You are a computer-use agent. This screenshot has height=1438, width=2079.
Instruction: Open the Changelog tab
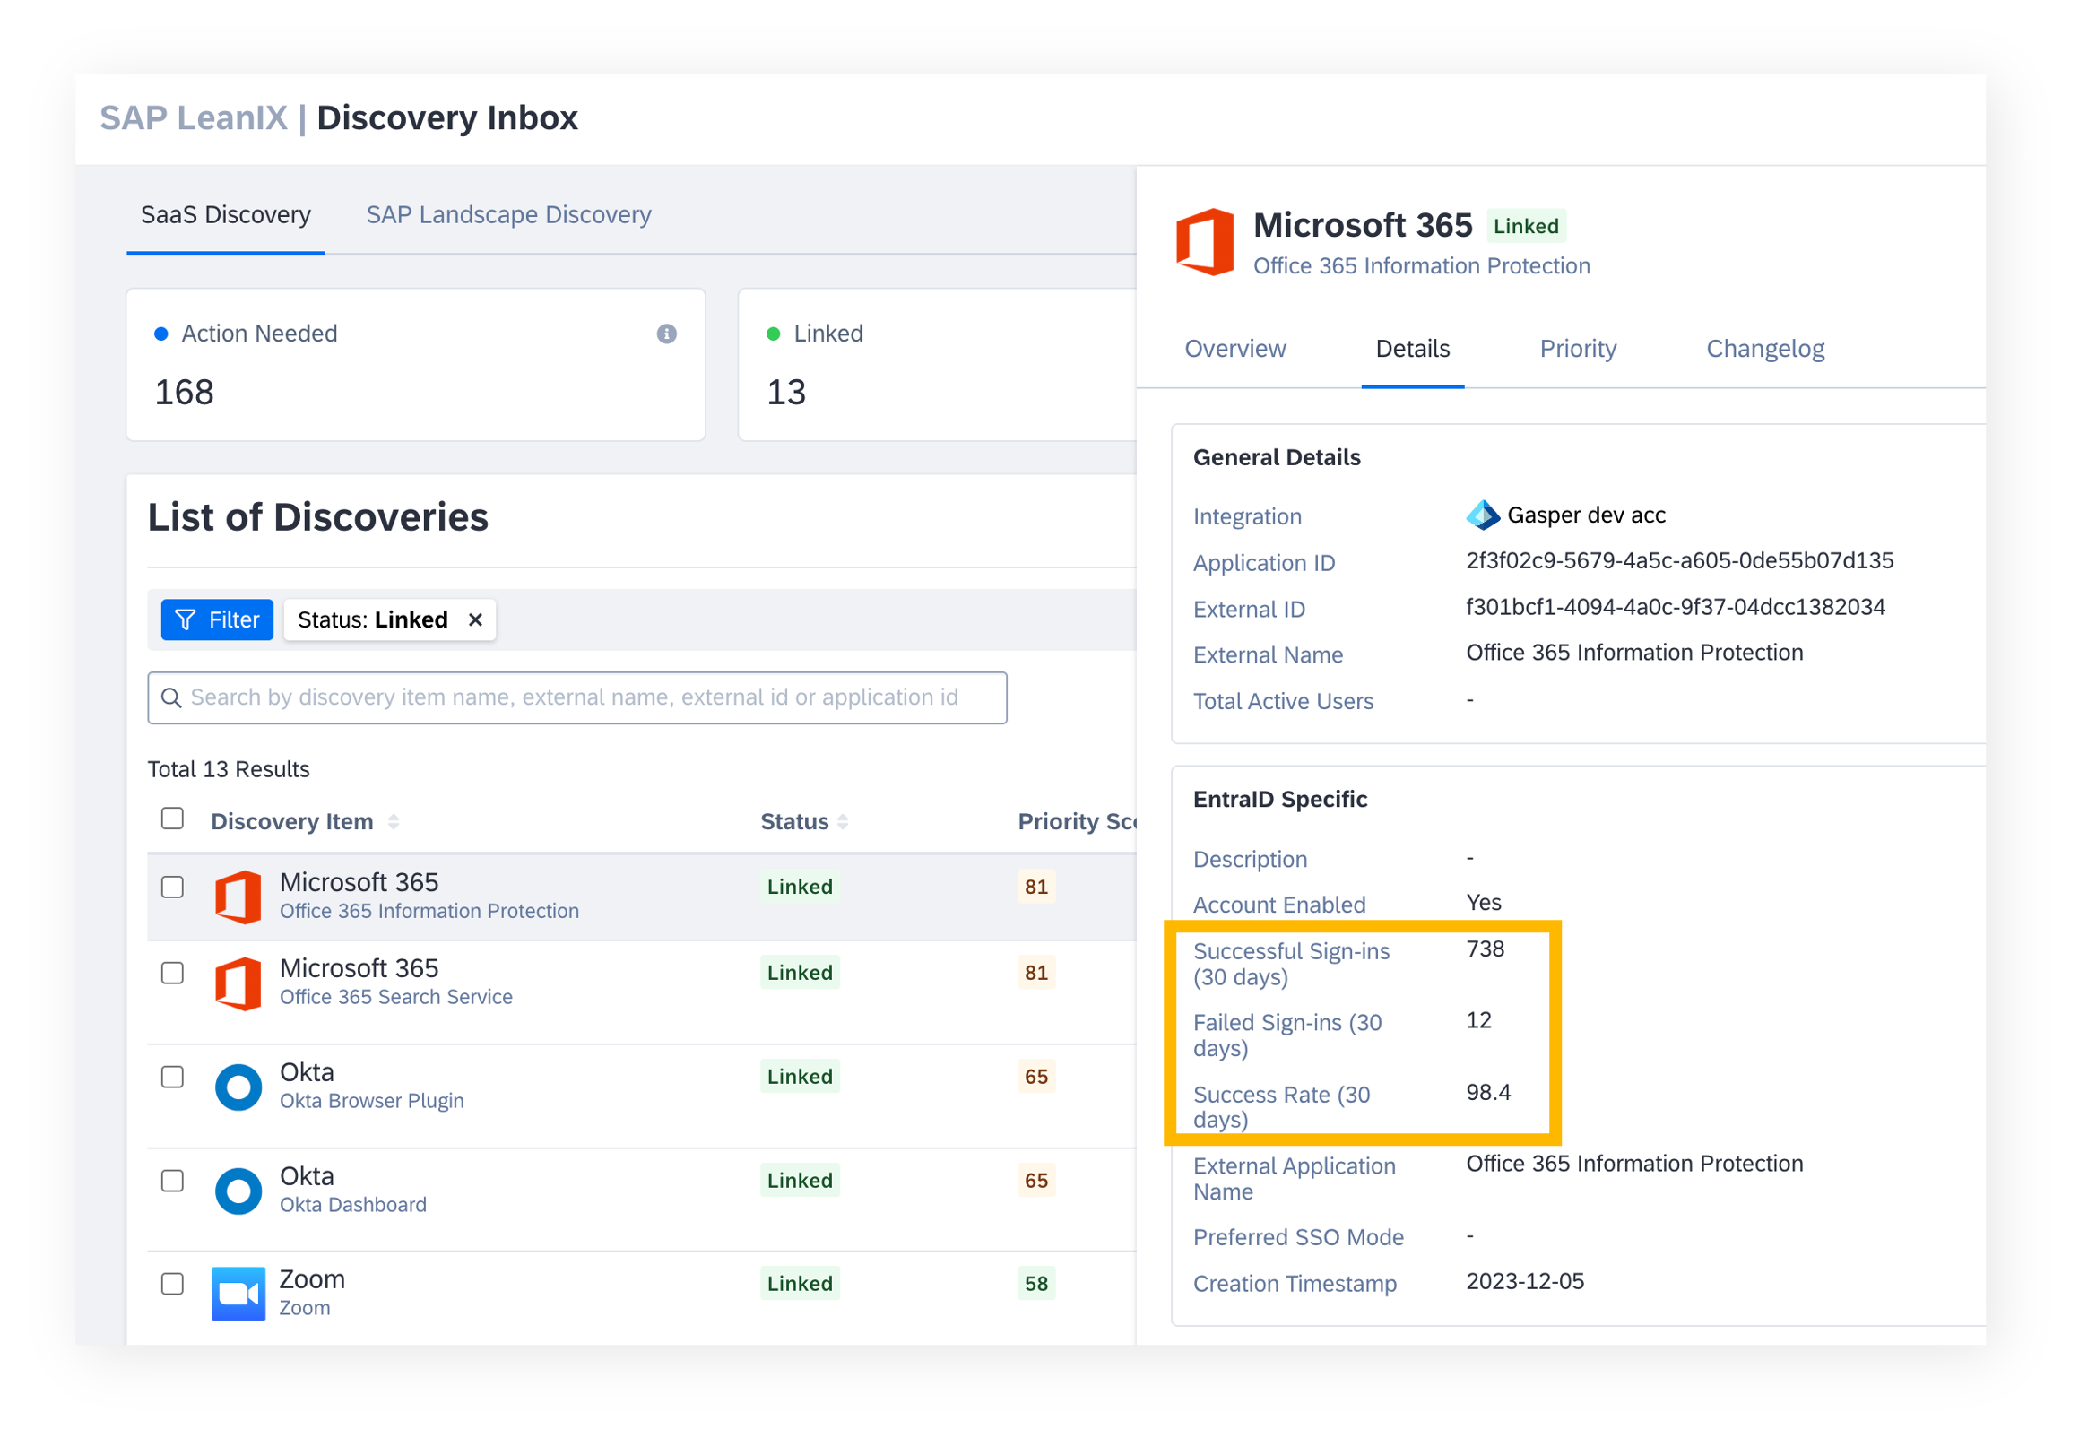pos(1765,349)
